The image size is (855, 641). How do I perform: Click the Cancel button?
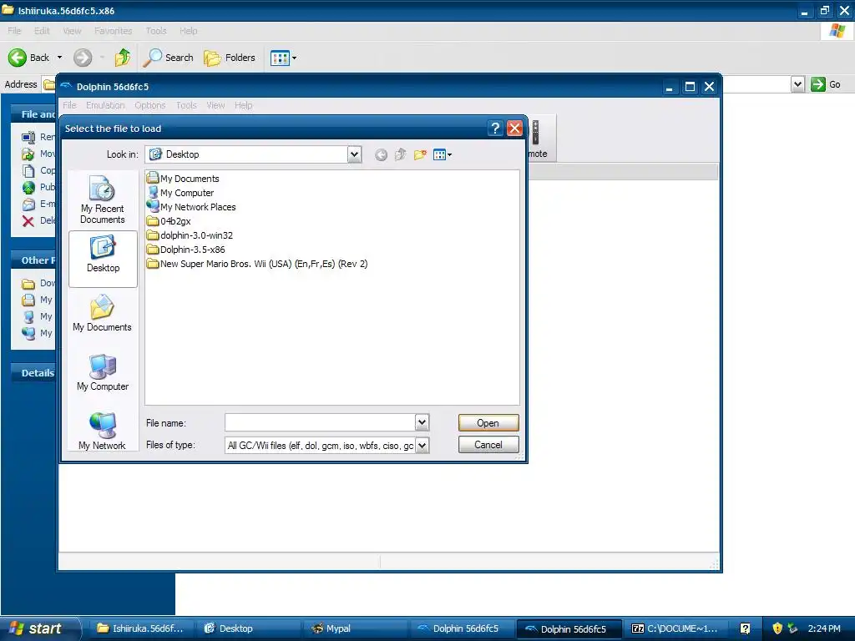pos(488,445)
